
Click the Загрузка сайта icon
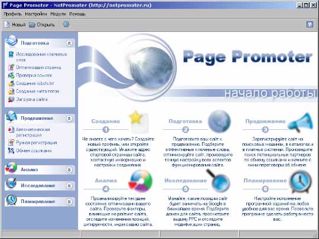[x=11, y=99]
